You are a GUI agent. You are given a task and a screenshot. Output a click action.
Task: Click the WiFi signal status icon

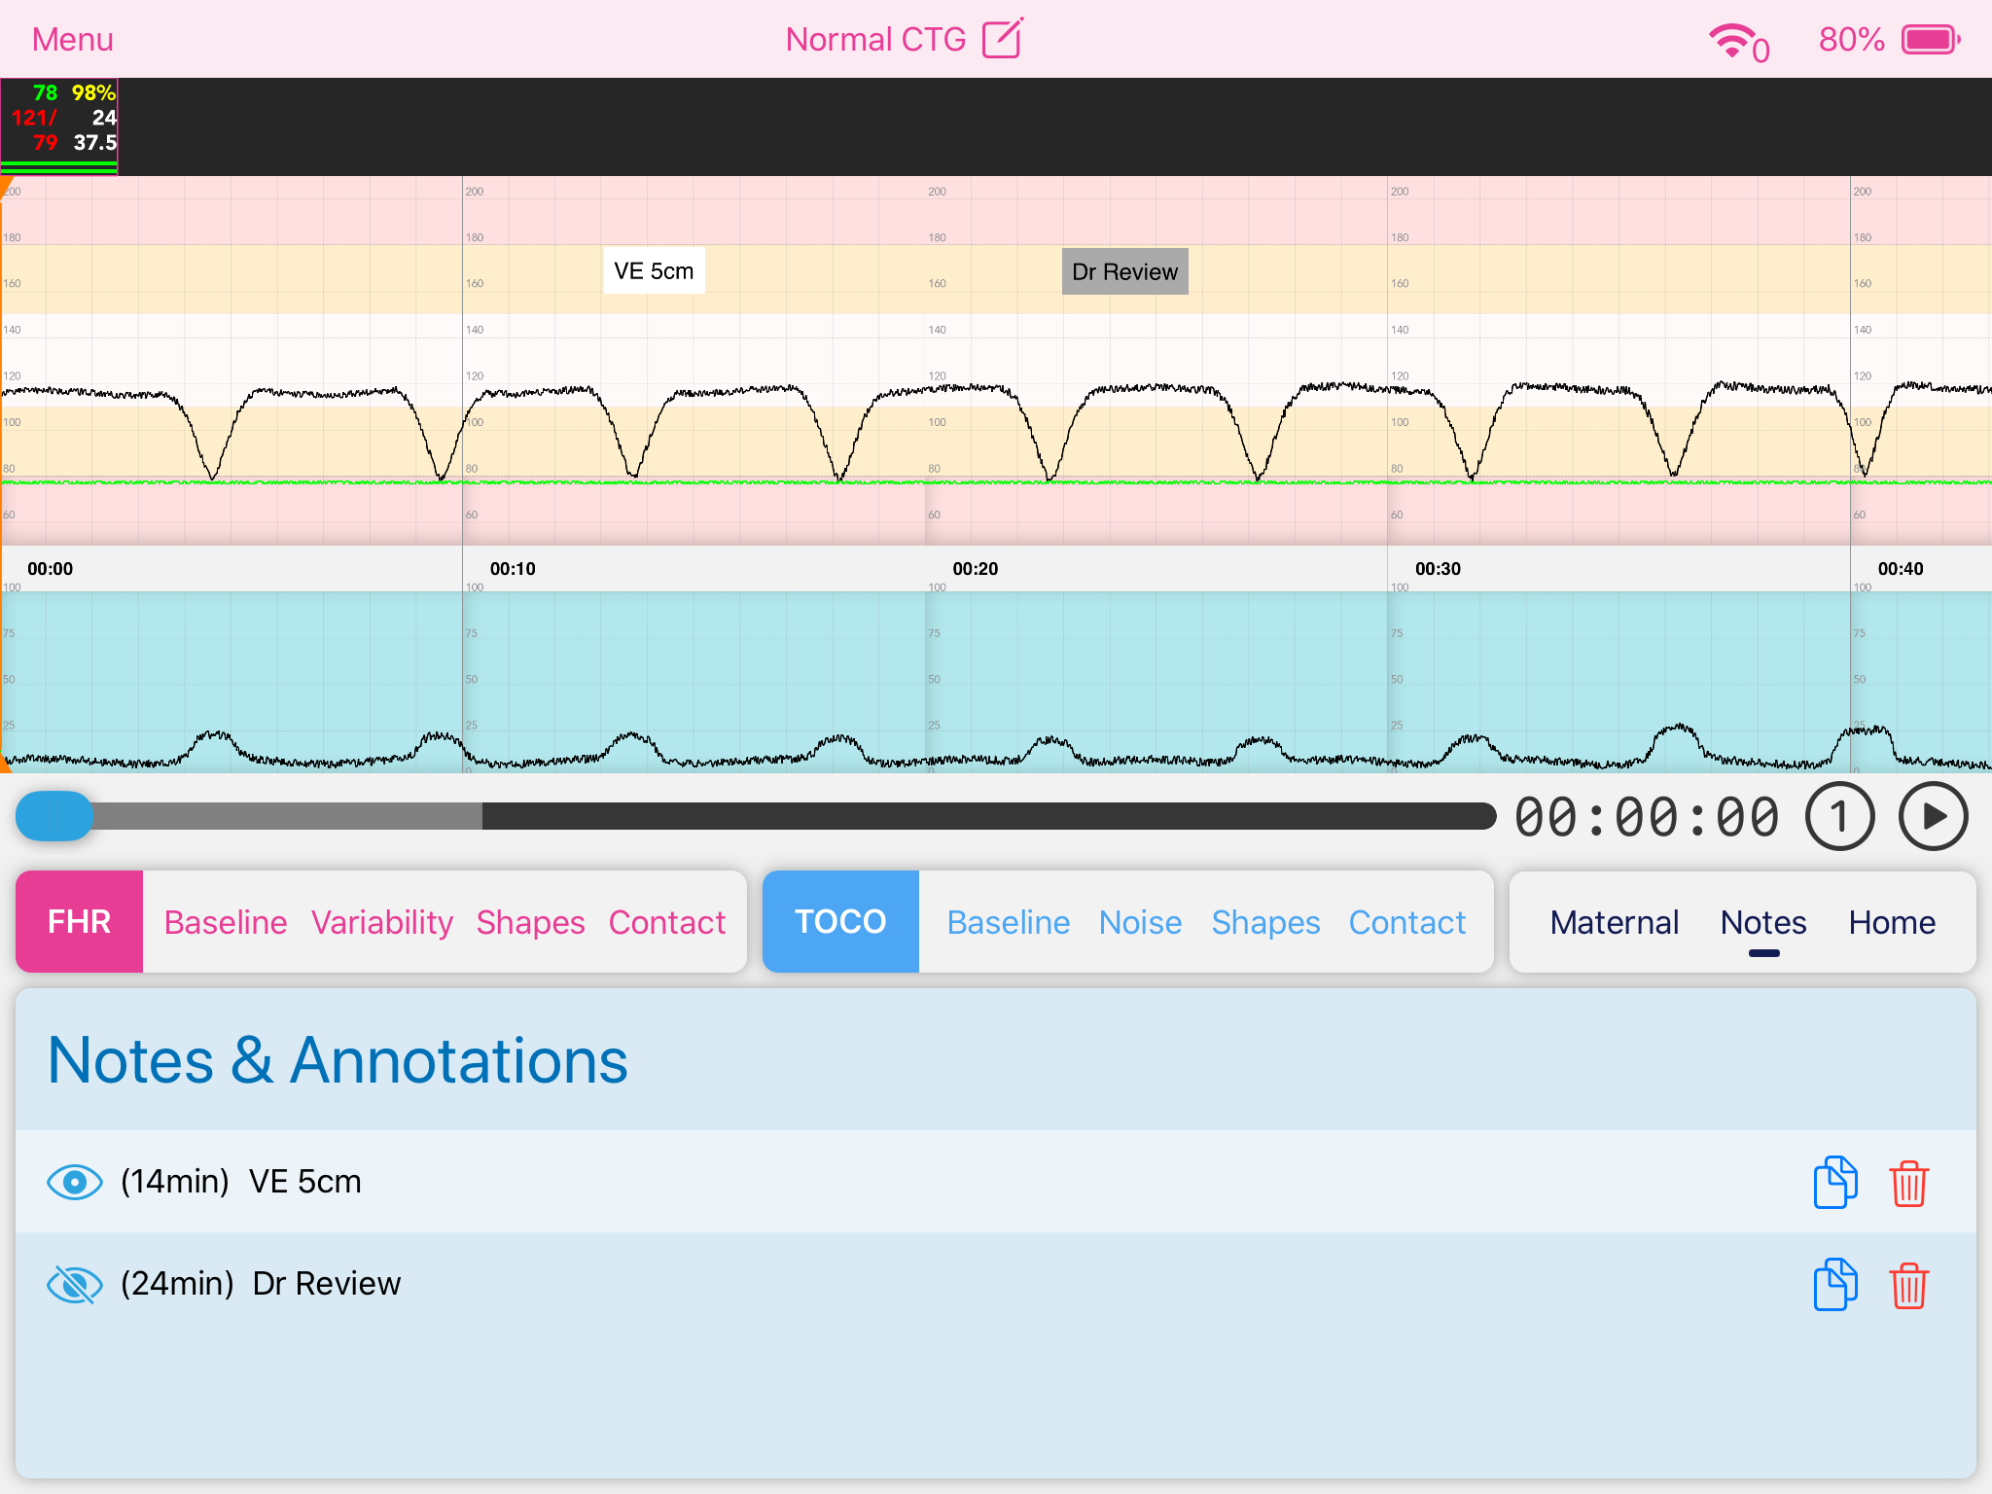[1734, 41]
